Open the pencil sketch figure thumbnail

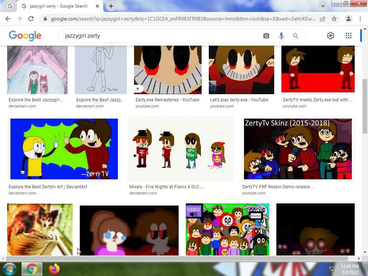tap(101, 70)
